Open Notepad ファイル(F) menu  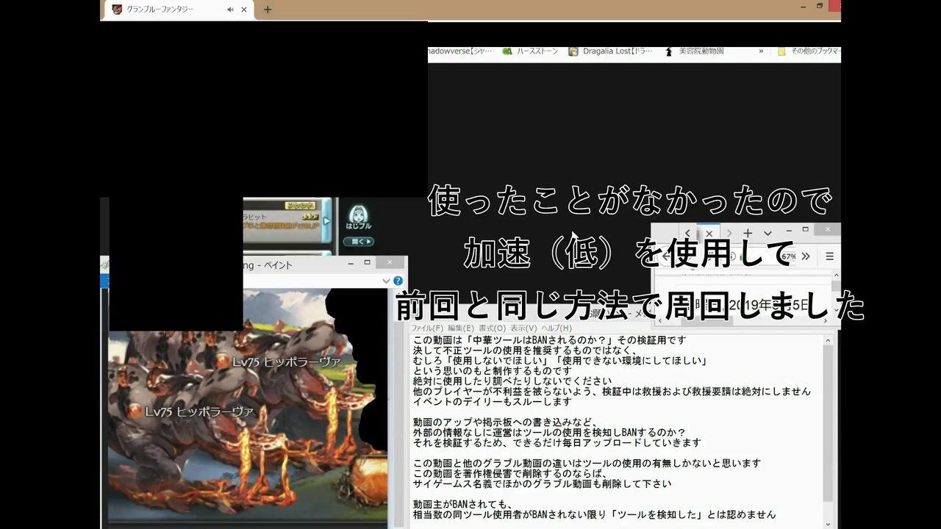[427, 328]
